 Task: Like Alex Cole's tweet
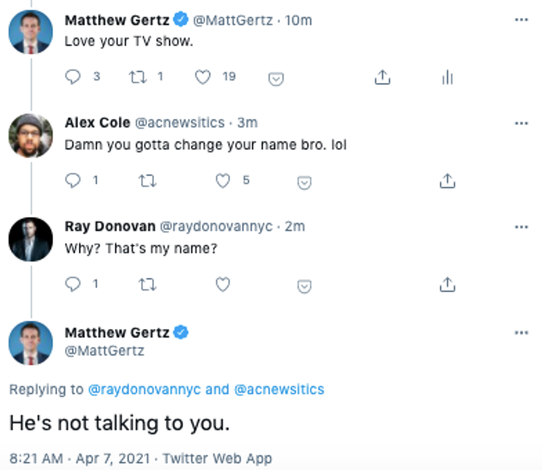click(222, 181)
